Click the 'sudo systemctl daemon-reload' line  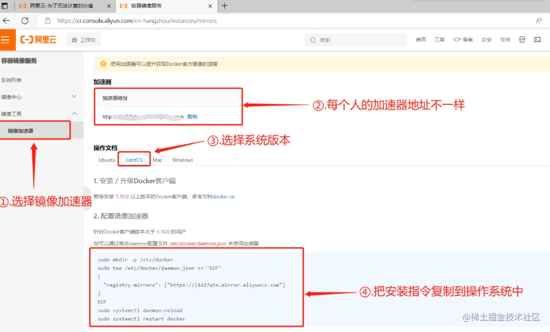(x=140, y=310)
